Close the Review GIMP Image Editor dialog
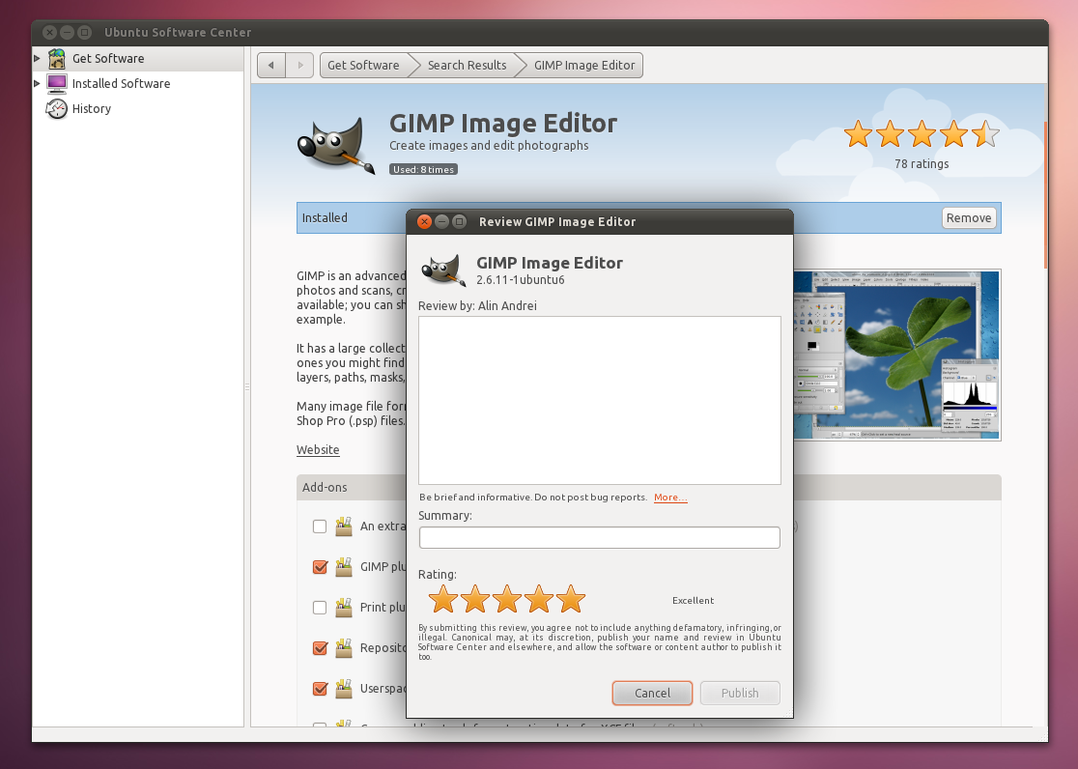The height and width of the screenshot is (769, 1078). pos(424,221)
